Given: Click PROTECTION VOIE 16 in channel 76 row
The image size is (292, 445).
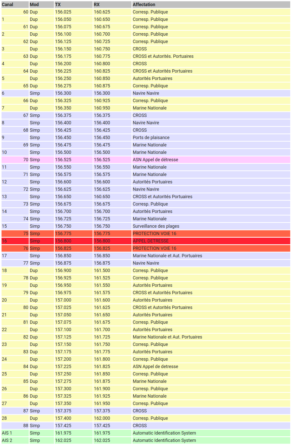Looking at the screenshot, I should (211, 248).
